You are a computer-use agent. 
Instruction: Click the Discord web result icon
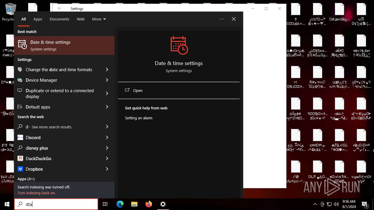tap(20, 137)
